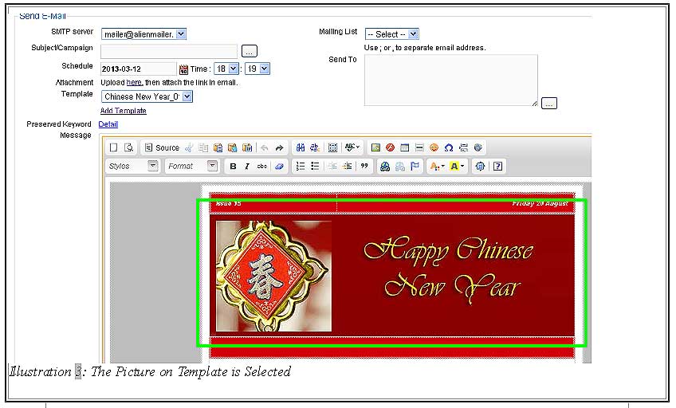Click the Add Template link
676x408 pixels.
tap(124, 111)
